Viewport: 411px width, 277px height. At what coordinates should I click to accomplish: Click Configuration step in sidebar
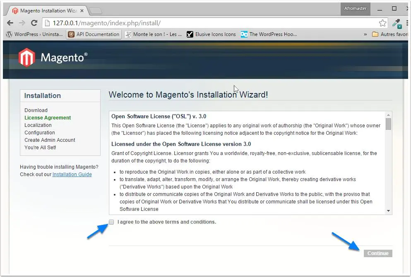coord(40,132)
